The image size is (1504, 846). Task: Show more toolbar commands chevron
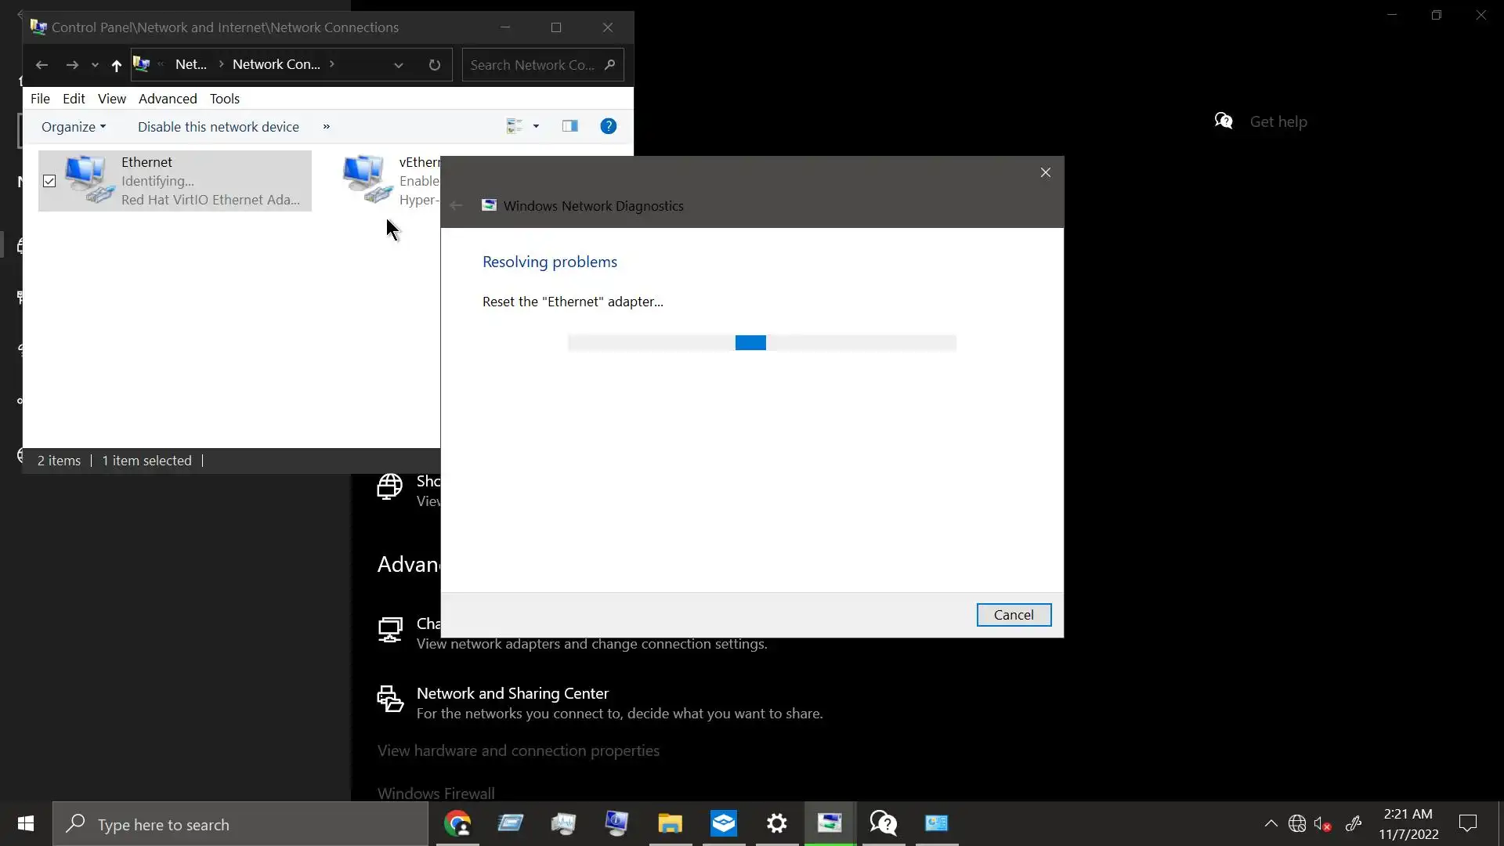coord(327,127)
